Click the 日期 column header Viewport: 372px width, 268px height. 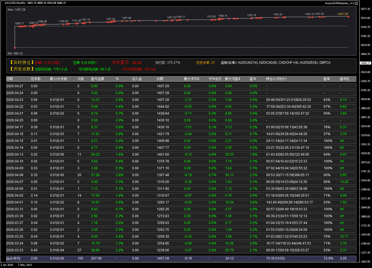pyautogui.click(x=10, y=79)
